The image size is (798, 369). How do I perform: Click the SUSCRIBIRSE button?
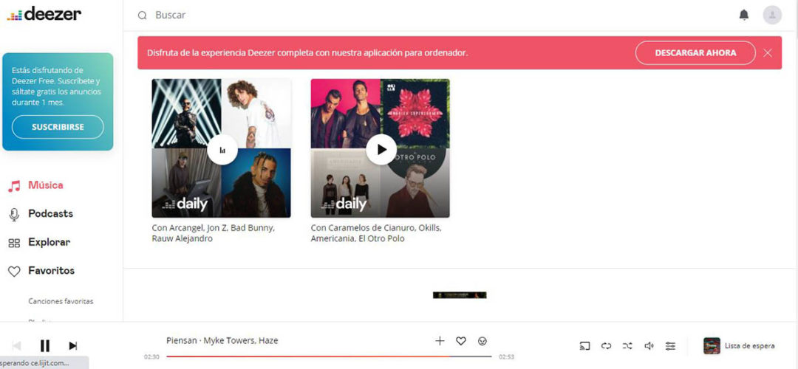coord(58,127)
